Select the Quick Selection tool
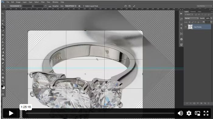This screenshot has width=213, height=119. [x=3, y=24]
